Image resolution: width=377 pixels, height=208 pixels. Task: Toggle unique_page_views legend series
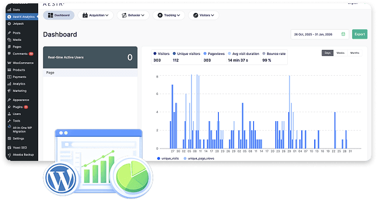(199, 159)
